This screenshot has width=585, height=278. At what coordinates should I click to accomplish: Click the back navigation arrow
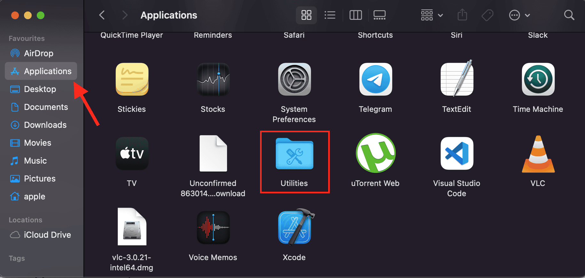click(102, 15)
